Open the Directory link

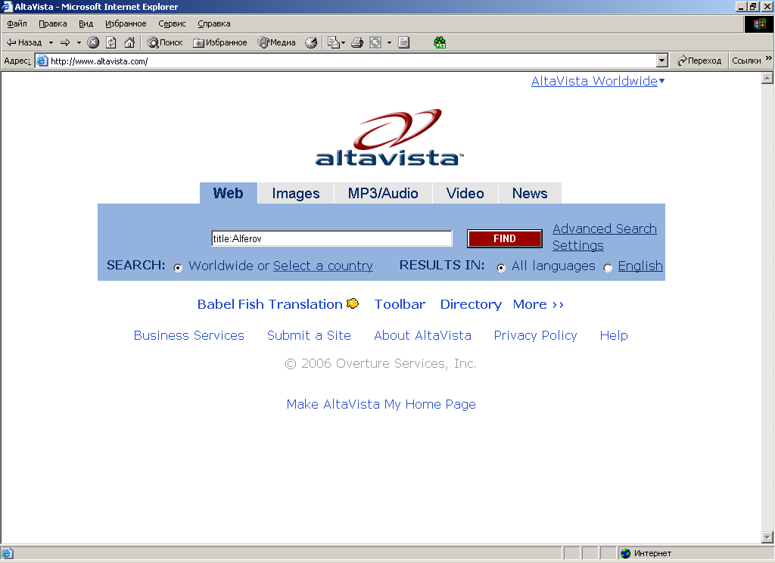tap(471, 304)
